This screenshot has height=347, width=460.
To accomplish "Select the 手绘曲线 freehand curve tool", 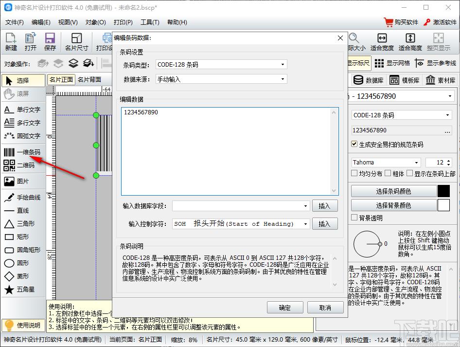I will pyautogui.click(x=23, y=197).
